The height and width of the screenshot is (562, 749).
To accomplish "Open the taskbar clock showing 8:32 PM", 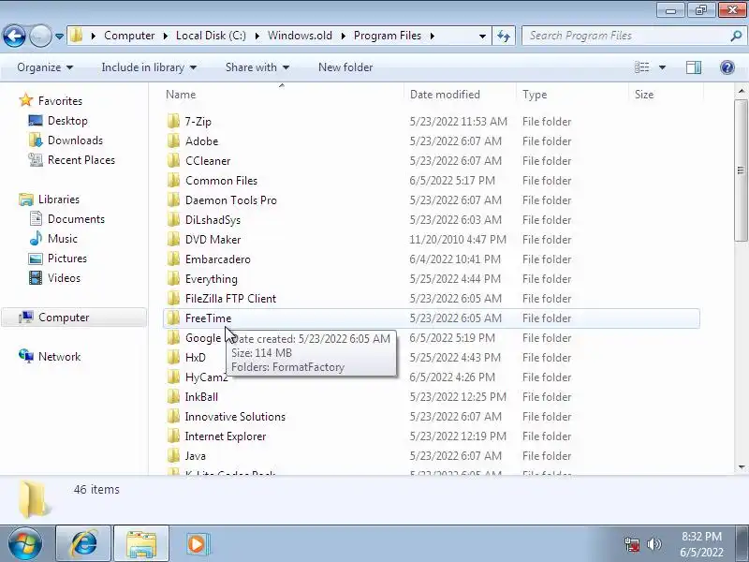I will tap(701, 544).
